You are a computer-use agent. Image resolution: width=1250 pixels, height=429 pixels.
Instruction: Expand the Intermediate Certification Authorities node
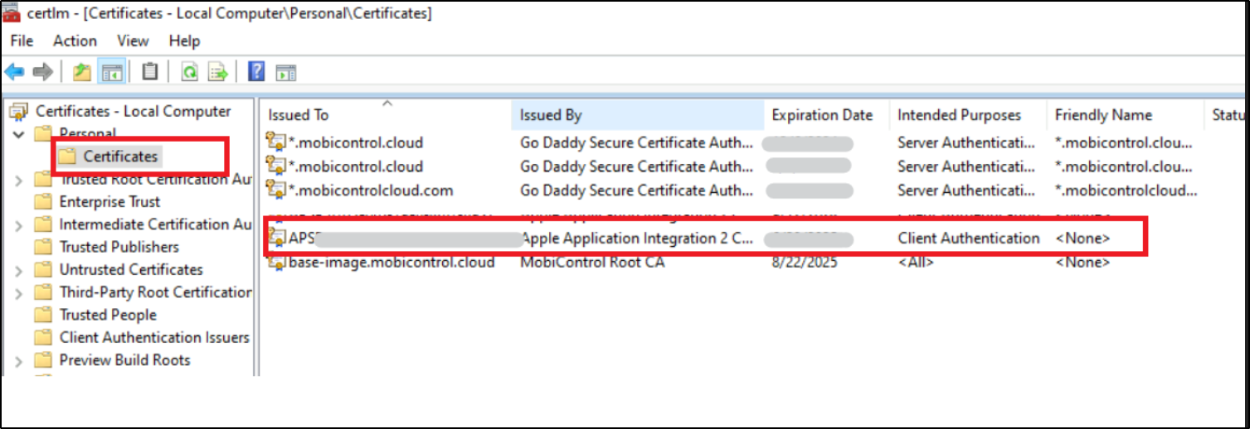point(18,224)
